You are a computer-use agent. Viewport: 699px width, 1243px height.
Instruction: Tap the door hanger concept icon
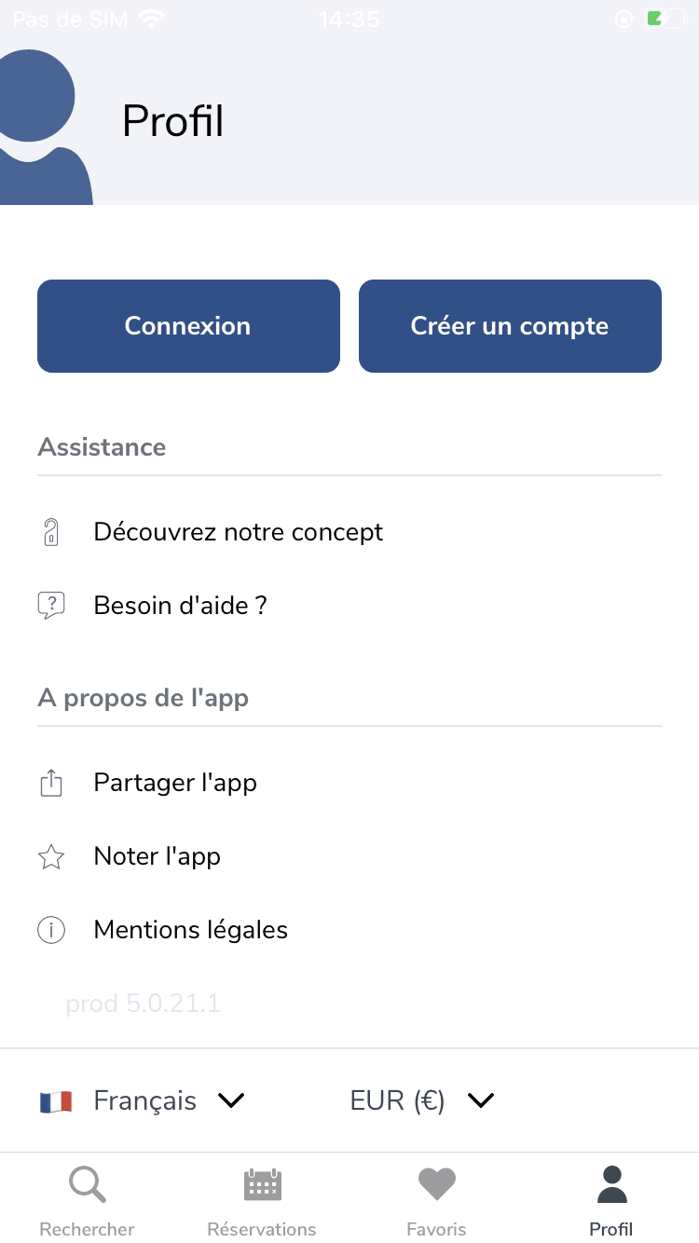point(51,532)
